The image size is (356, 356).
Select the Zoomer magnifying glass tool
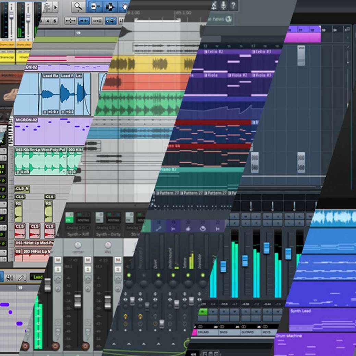(77, 6)
